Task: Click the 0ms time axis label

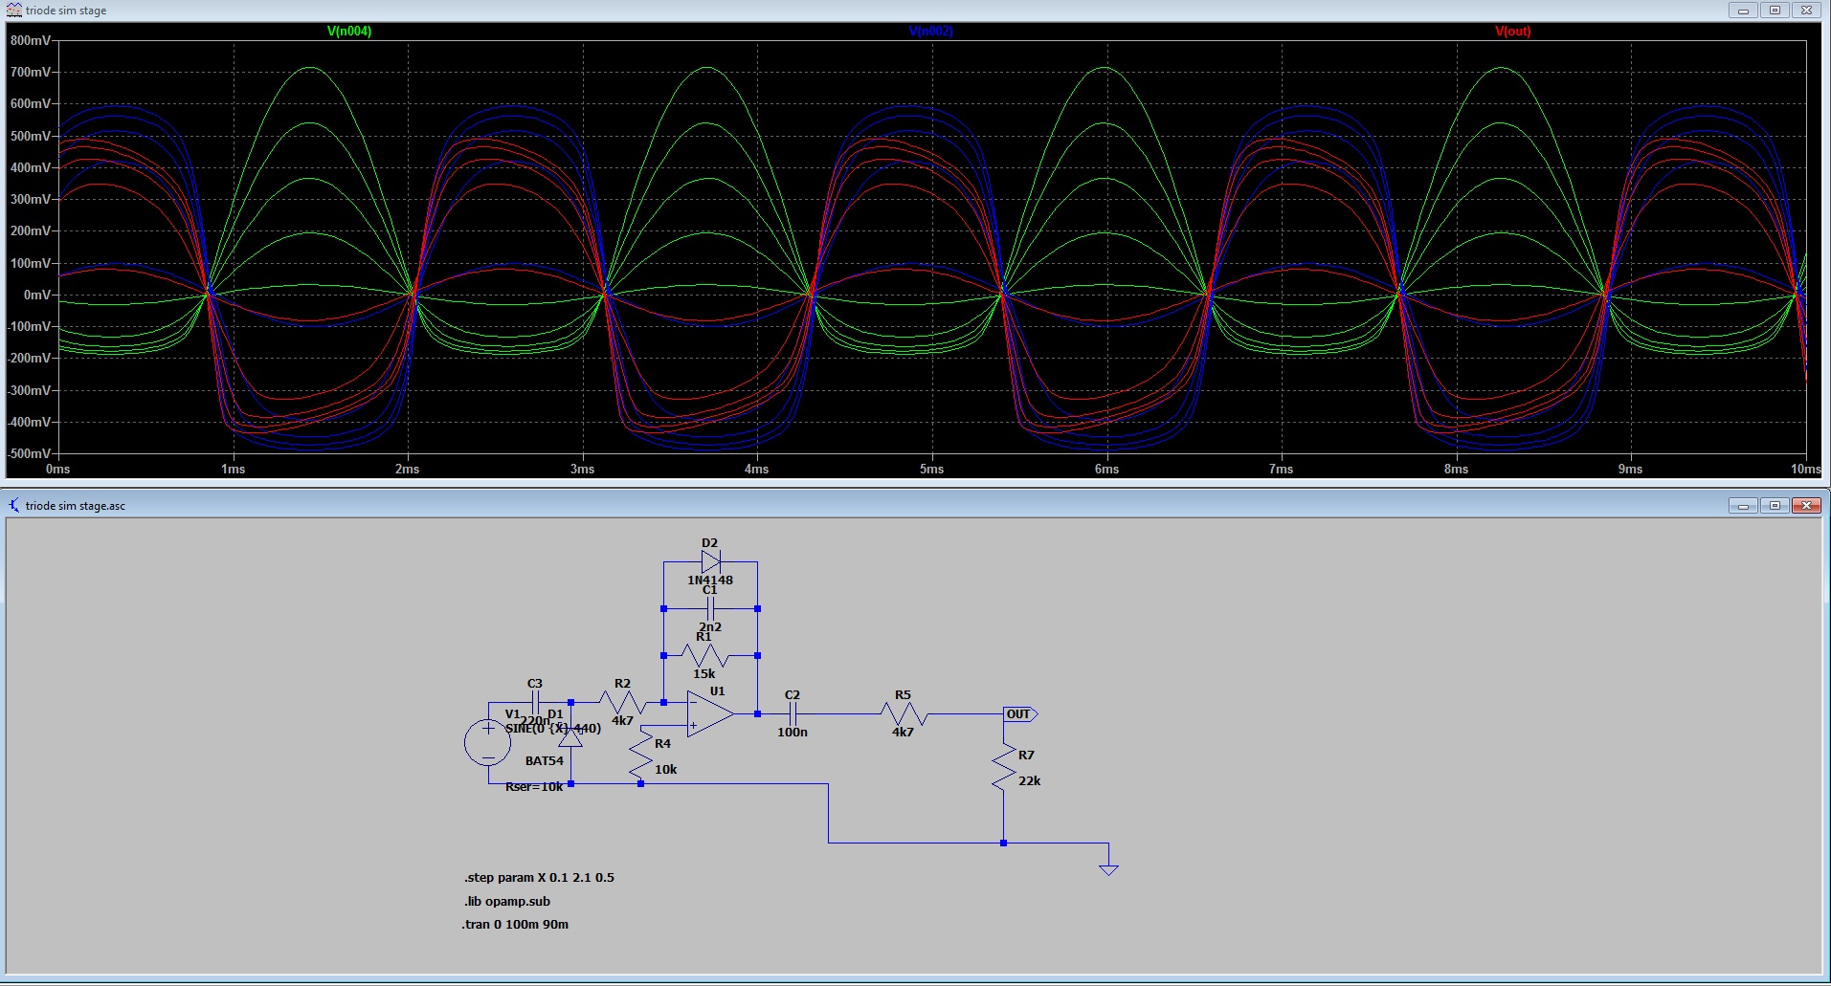Action: coord(58,469)
